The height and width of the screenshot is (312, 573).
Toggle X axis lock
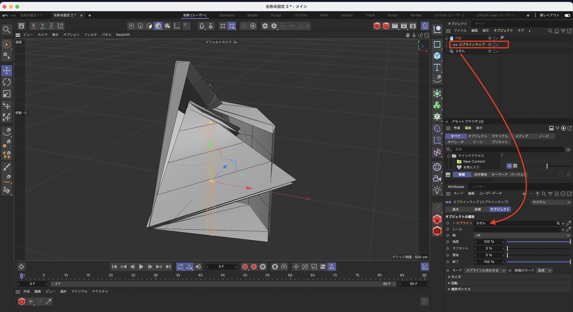[x=34, y=26]
